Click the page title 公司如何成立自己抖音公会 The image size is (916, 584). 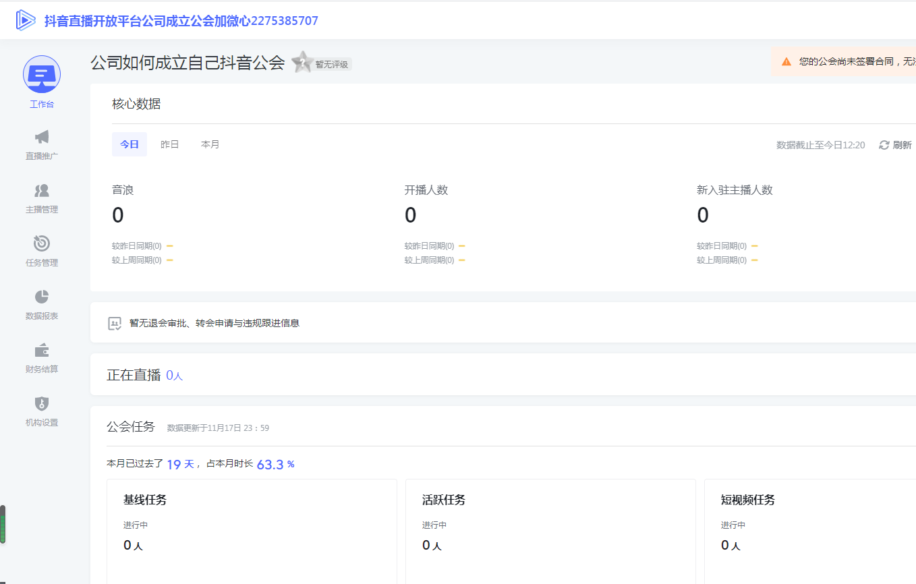(188, 63)
